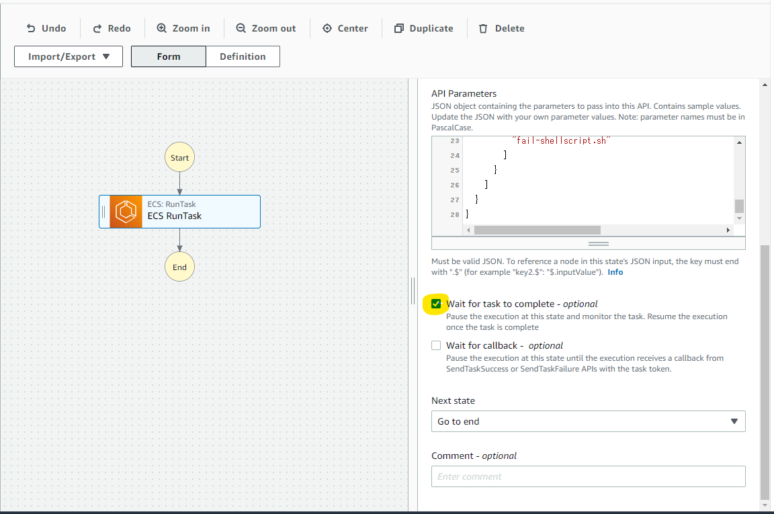Click the Redo icon
Screen dimensions: 774x514
click(95, 28)
